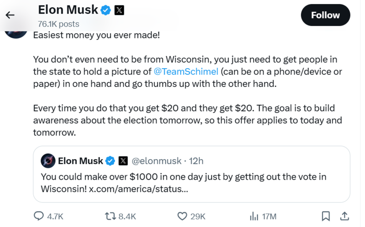The height and width of the screenshot is (227, 365).
Task: Bookmark this post
Action: (x=326, y=216)
